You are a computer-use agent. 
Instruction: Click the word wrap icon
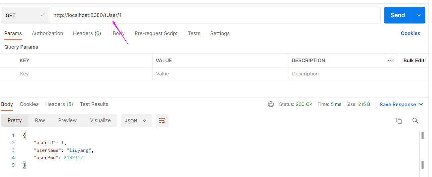coord(162,121)
